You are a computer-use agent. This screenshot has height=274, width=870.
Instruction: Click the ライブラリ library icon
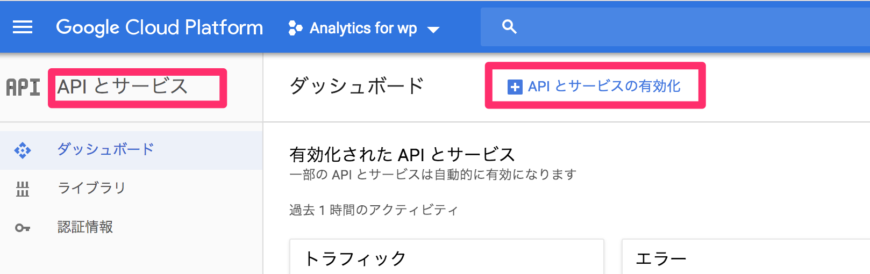[23, 189]
